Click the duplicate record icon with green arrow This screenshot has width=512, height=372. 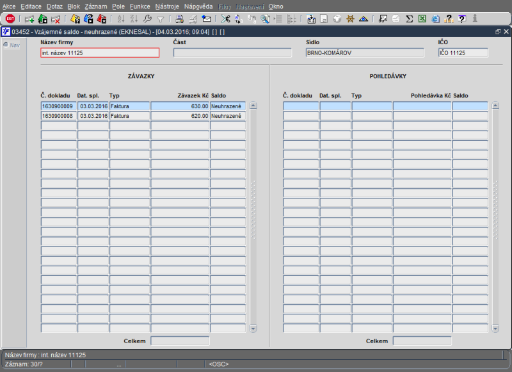click(42, 19)
